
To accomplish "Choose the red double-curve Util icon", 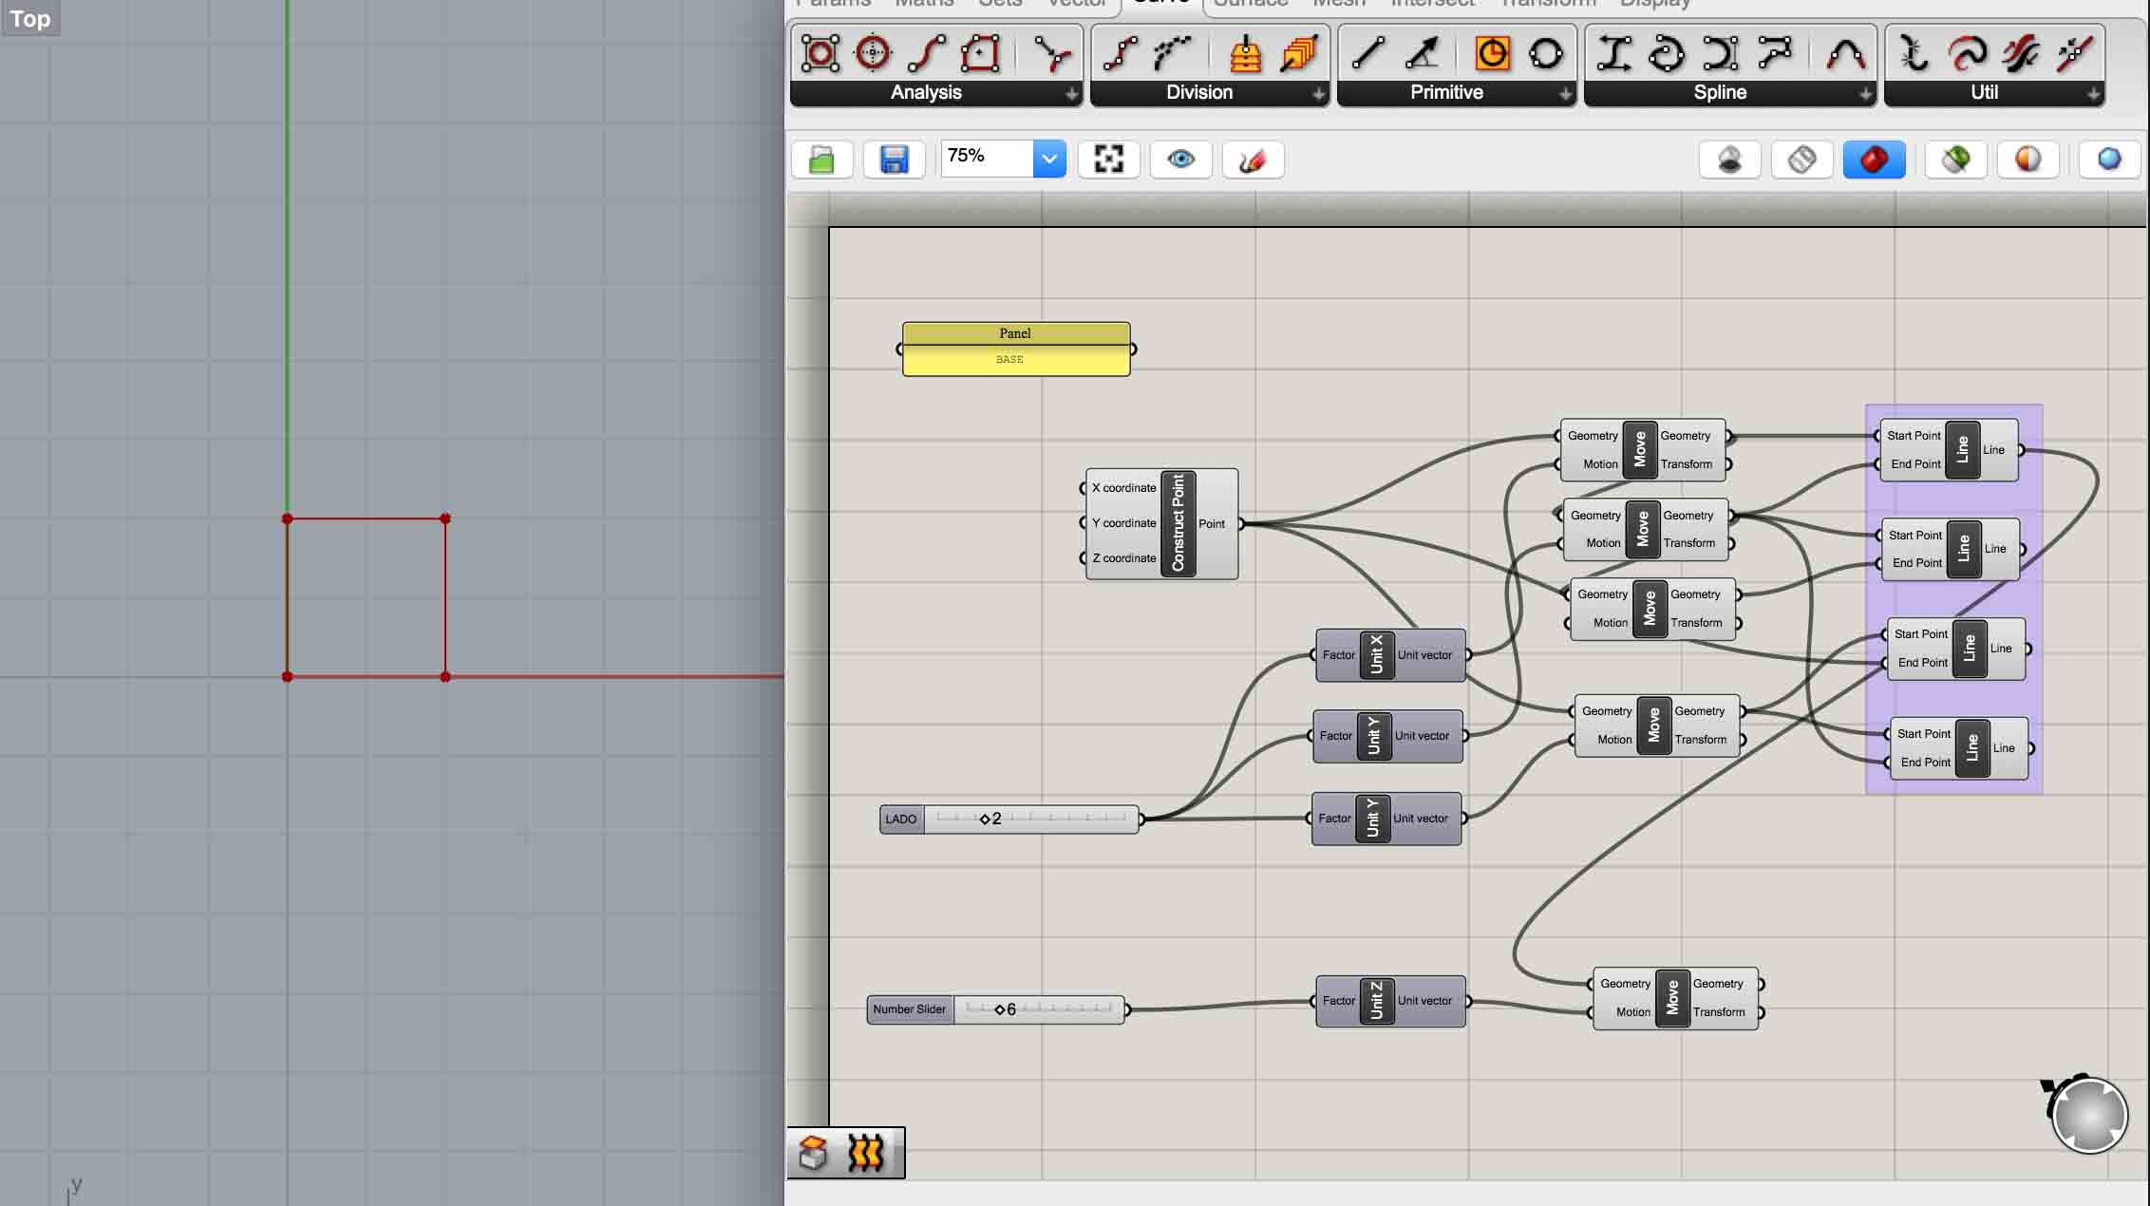I will 2021,53.
